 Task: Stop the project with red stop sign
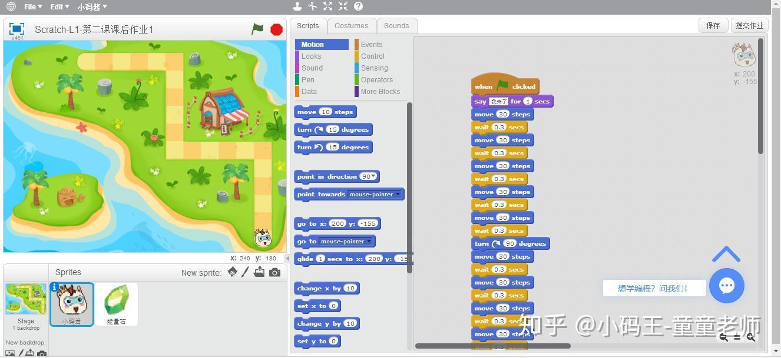(276, 29)
